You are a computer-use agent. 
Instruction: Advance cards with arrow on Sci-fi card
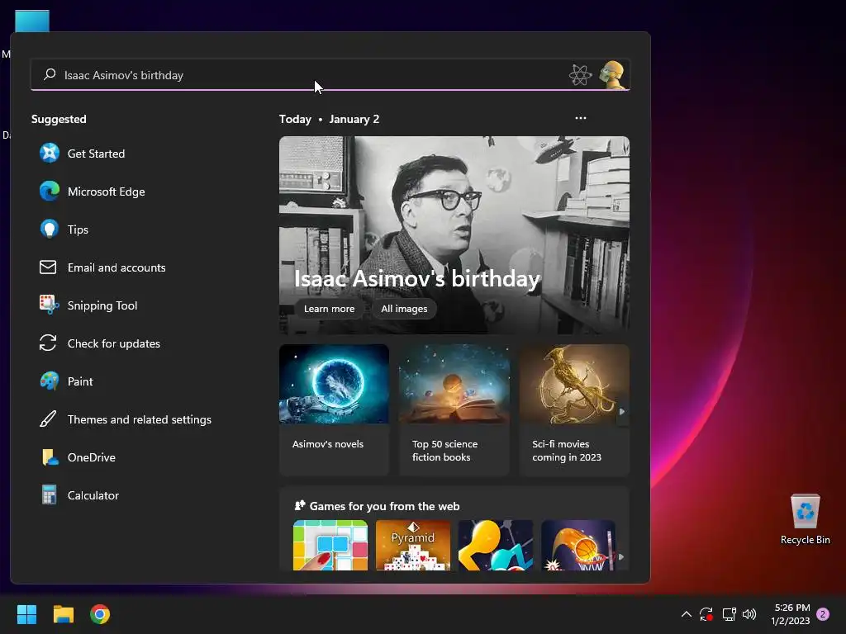[622, 411]
